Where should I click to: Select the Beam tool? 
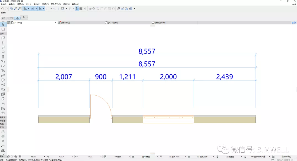tap(3, 61)
